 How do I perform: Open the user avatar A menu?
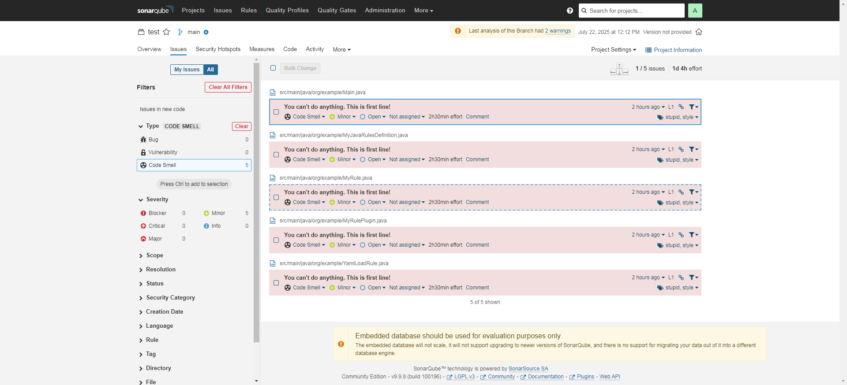(695, 11)
